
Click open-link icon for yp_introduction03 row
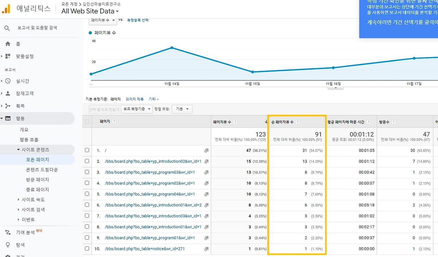206,216
